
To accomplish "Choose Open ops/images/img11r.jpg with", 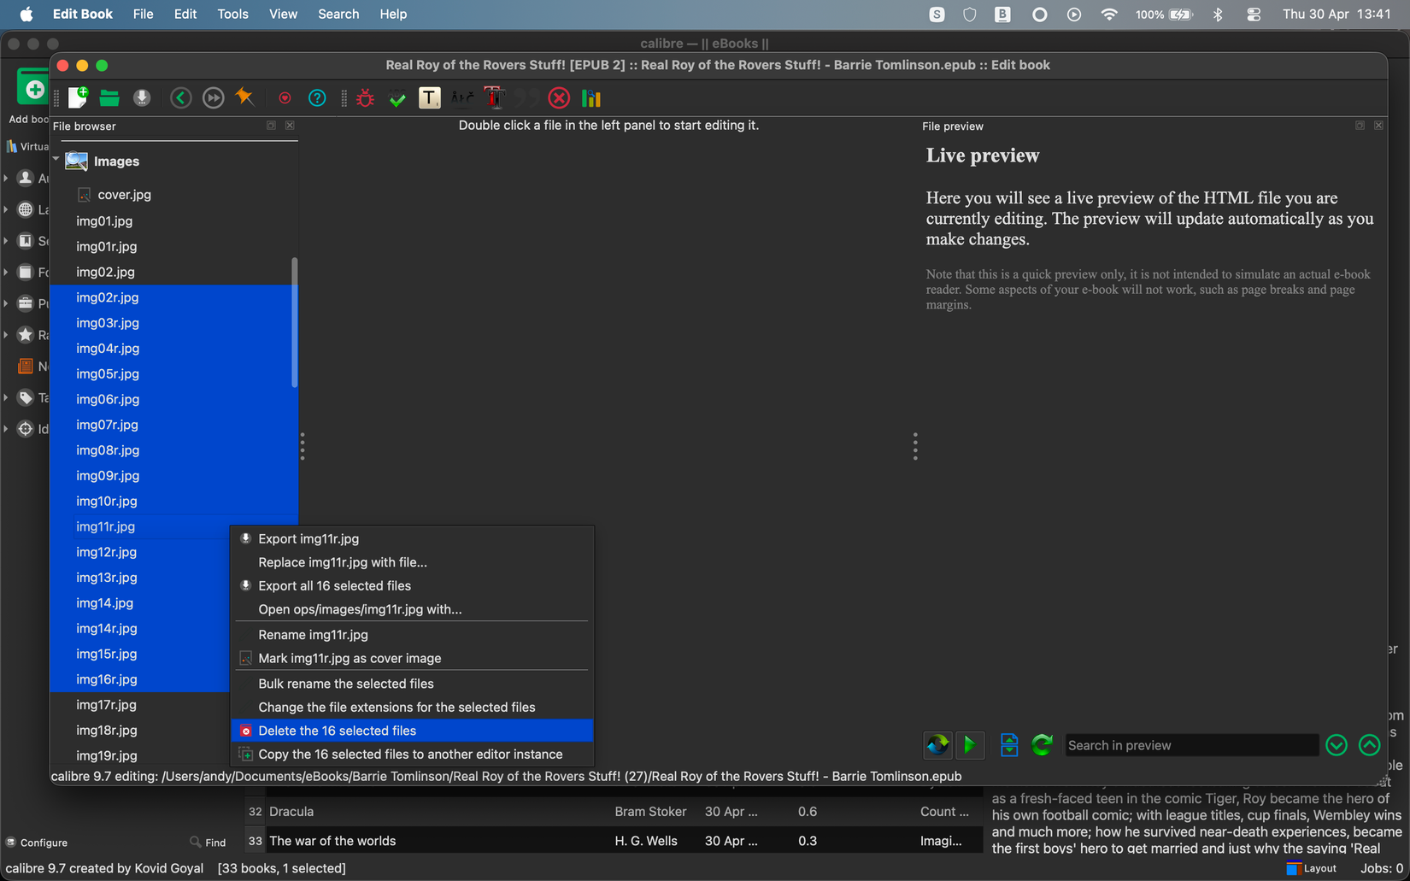I will click(x=412, y=609).
